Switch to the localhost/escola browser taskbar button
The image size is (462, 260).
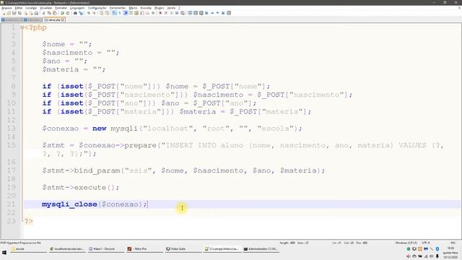coord(67,249)
